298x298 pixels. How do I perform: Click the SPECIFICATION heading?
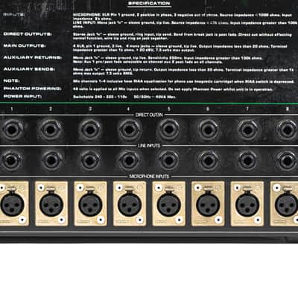coord(149,3)
